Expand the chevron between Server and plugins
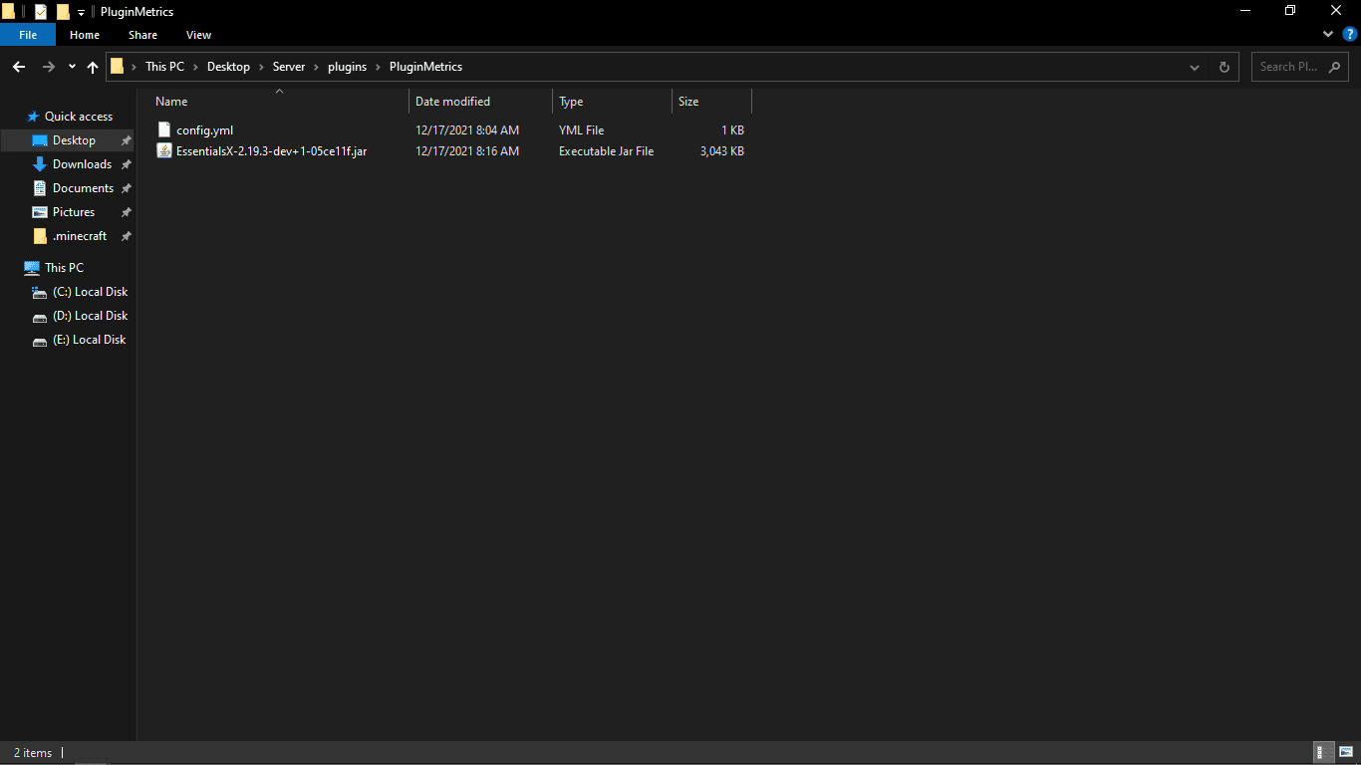 click(316, 67)
